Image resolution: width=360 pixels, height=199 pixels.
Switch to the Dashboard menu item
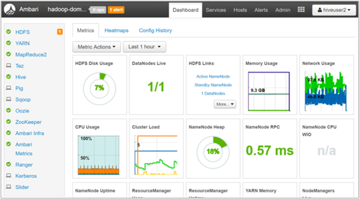pyautogui.click(x=186, y=10)
